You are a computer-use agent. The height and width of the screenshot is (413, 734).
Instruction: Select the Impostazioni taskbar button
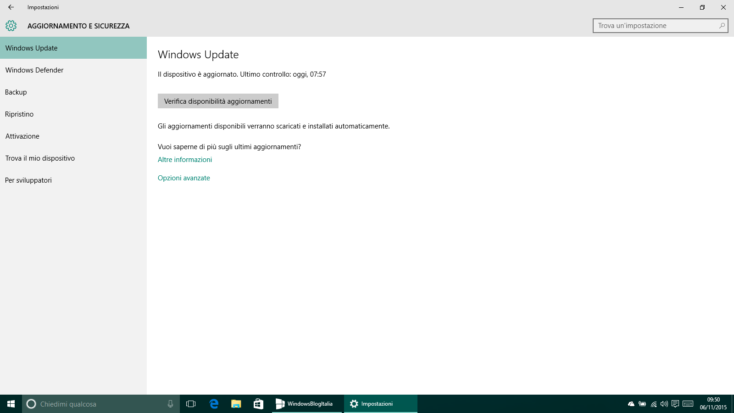[381, 404]
